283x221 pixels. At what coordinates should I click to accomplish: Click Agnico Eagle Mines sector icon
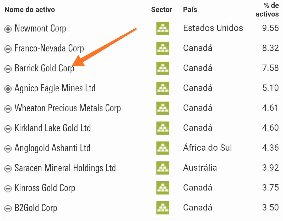click(163, 88)
